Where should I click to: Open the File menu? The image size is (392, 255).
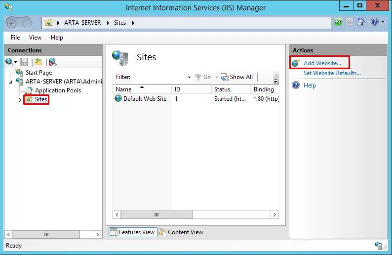click(x=15, y=38)
